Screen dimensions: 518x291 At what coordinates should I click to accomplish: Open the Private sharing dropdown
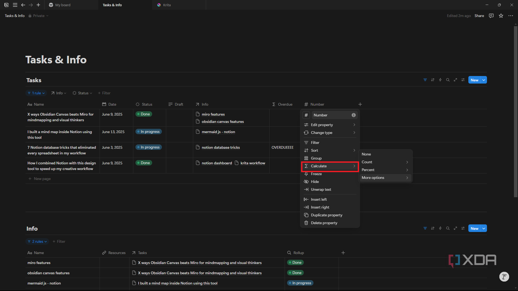tap(38, 16)
